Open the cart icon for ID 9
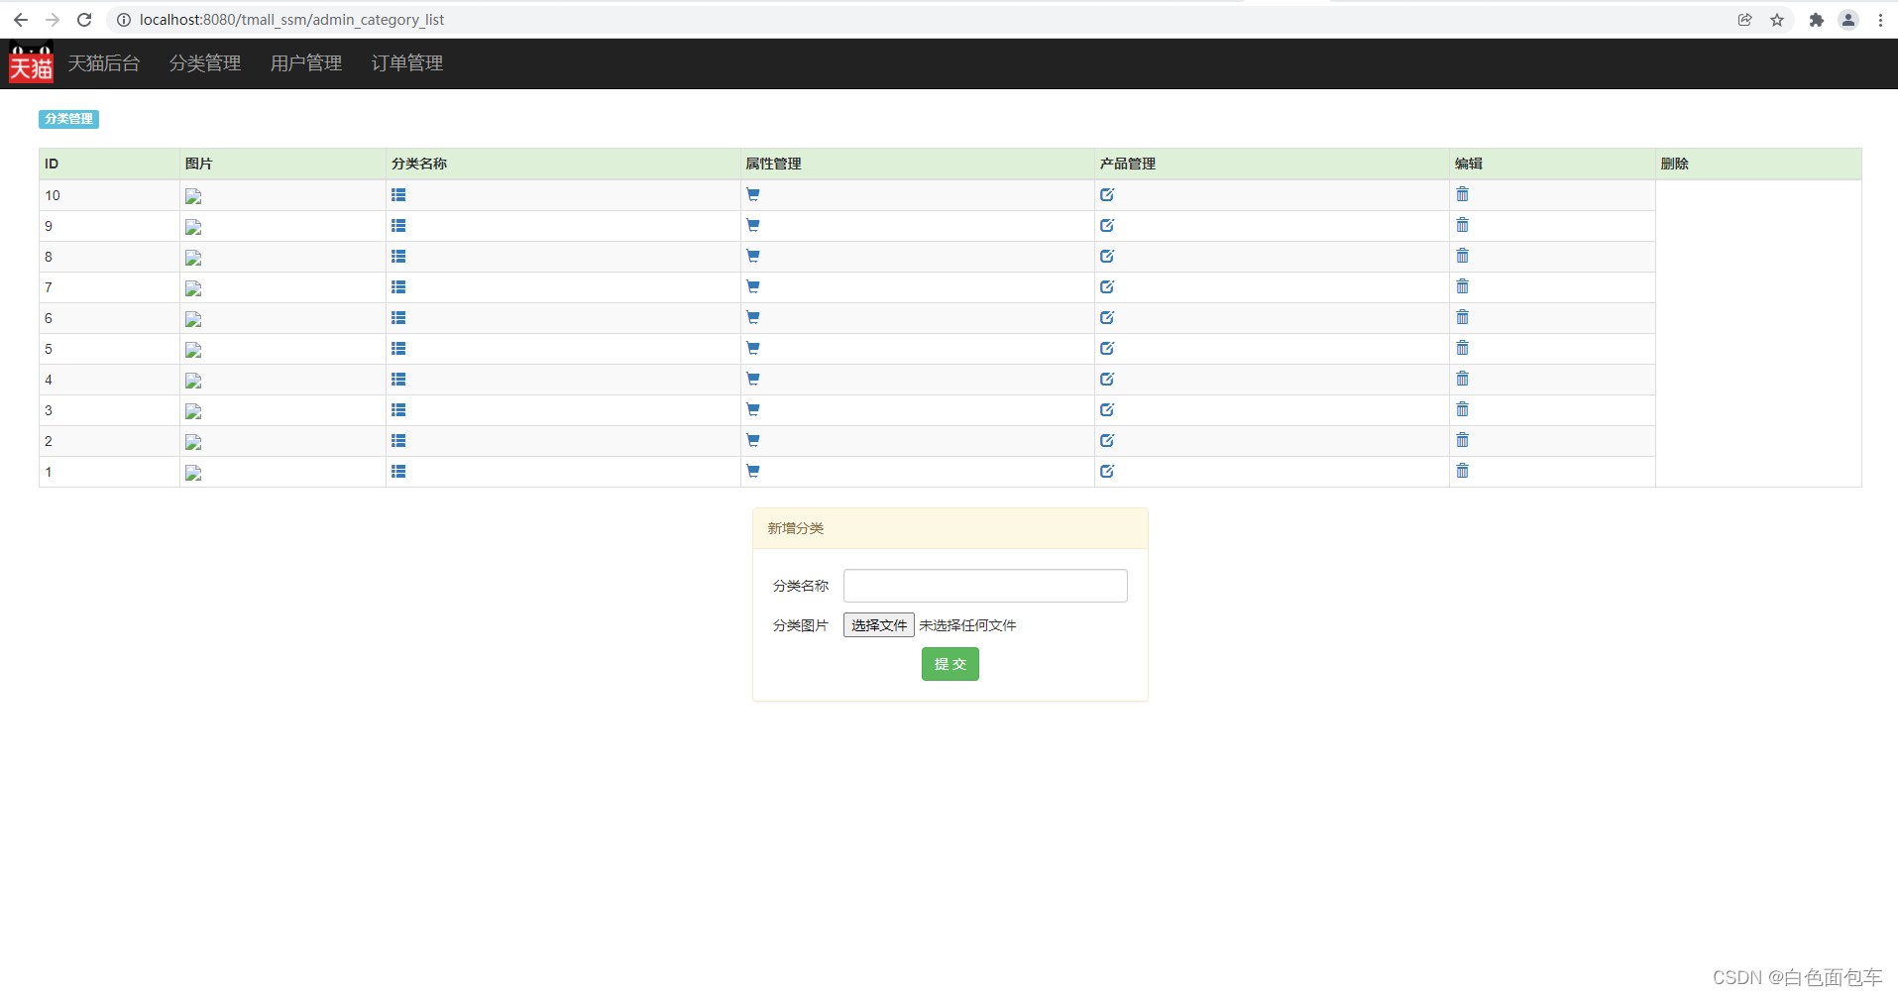Image resolution: width=1898 pixels, height=996 pixels. 753,226
